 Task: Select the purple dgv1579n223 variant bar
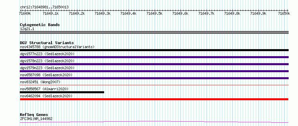[x=154, y=71]
